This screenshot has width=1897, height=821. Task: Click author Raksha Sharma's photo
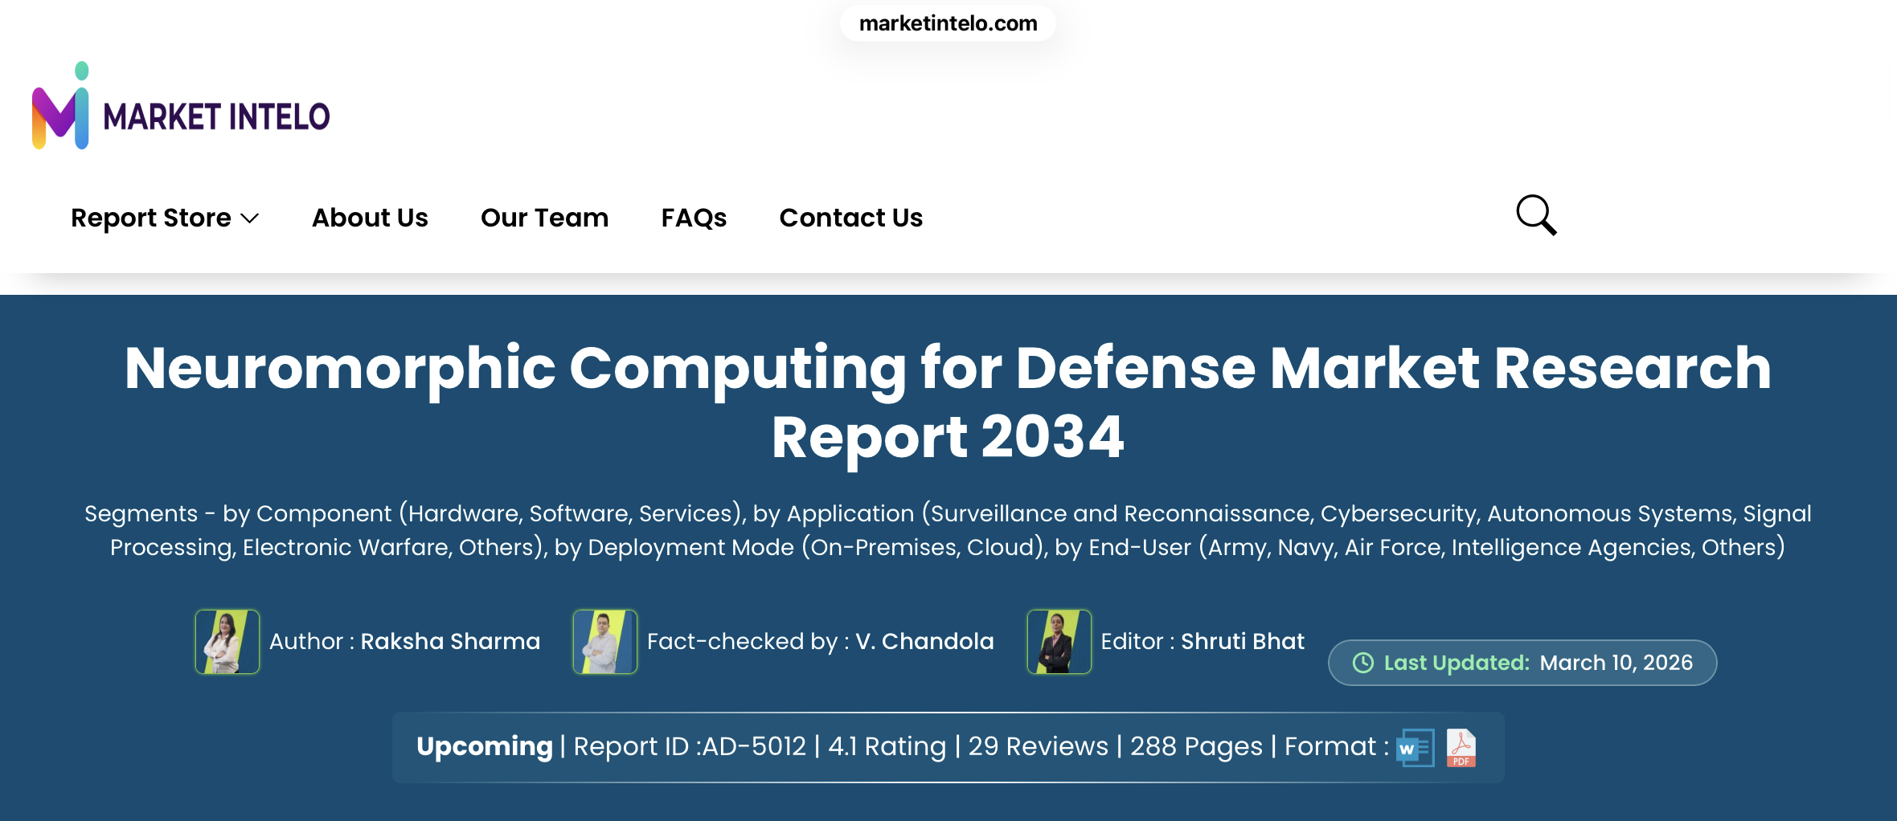click(x=227, y=641)
